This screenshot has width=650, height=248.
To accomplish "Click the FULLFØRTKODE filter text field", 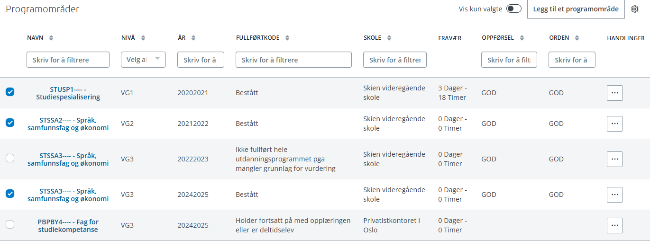I will (293, 60).
